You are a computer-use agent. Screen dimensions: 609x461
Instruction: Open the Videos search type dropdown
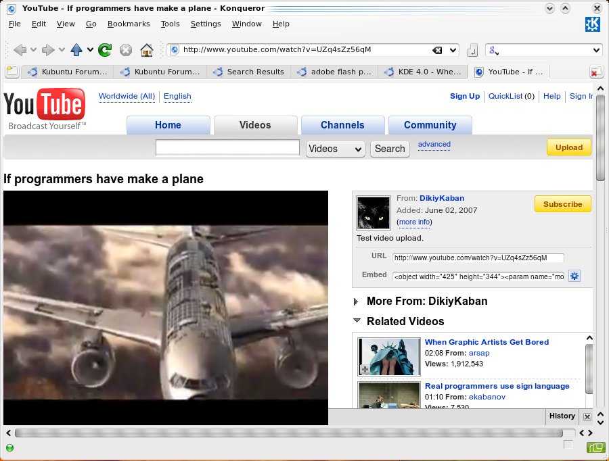336,149
